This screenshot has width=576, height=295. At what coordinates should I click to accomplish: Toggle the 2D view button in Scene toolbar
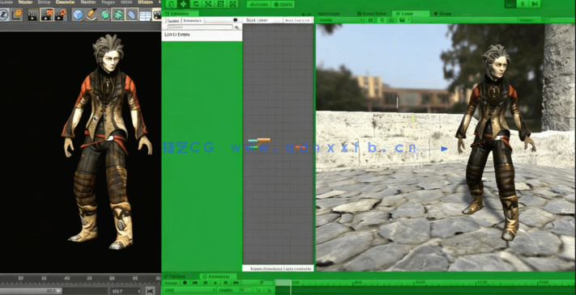click(370, 19)
